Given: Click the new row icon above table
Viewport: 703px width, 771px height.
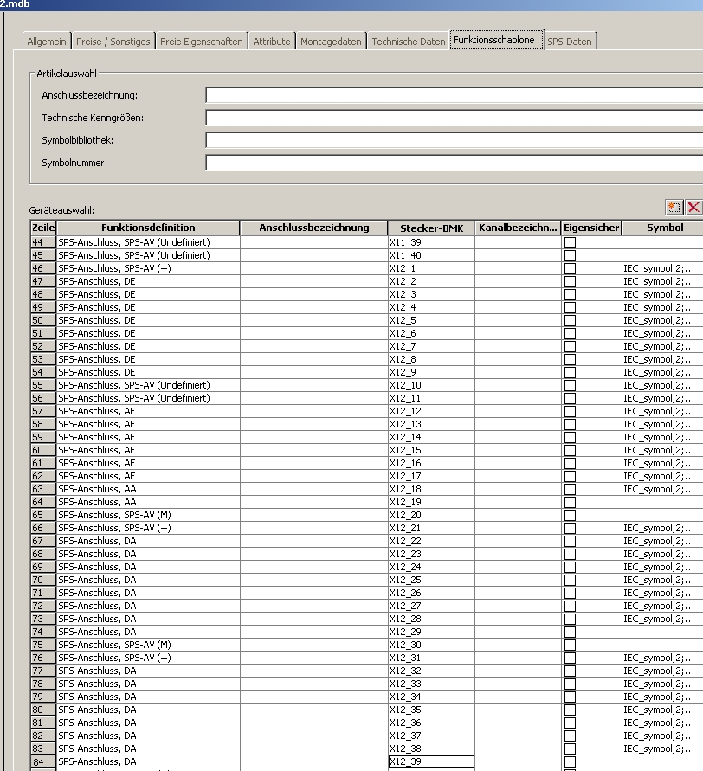Looking at the screenshot, I should [x=674, y=208].
